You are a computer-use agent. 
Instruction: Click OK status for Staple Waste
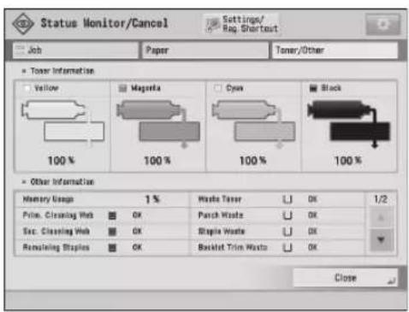click(312, 231)
